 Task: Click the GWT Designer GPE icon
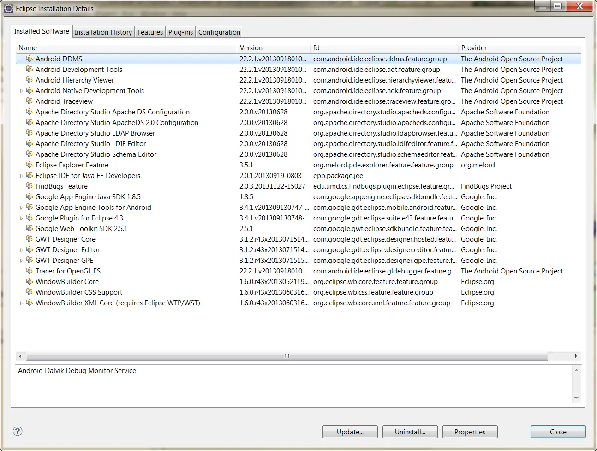[x=30, y=260]
